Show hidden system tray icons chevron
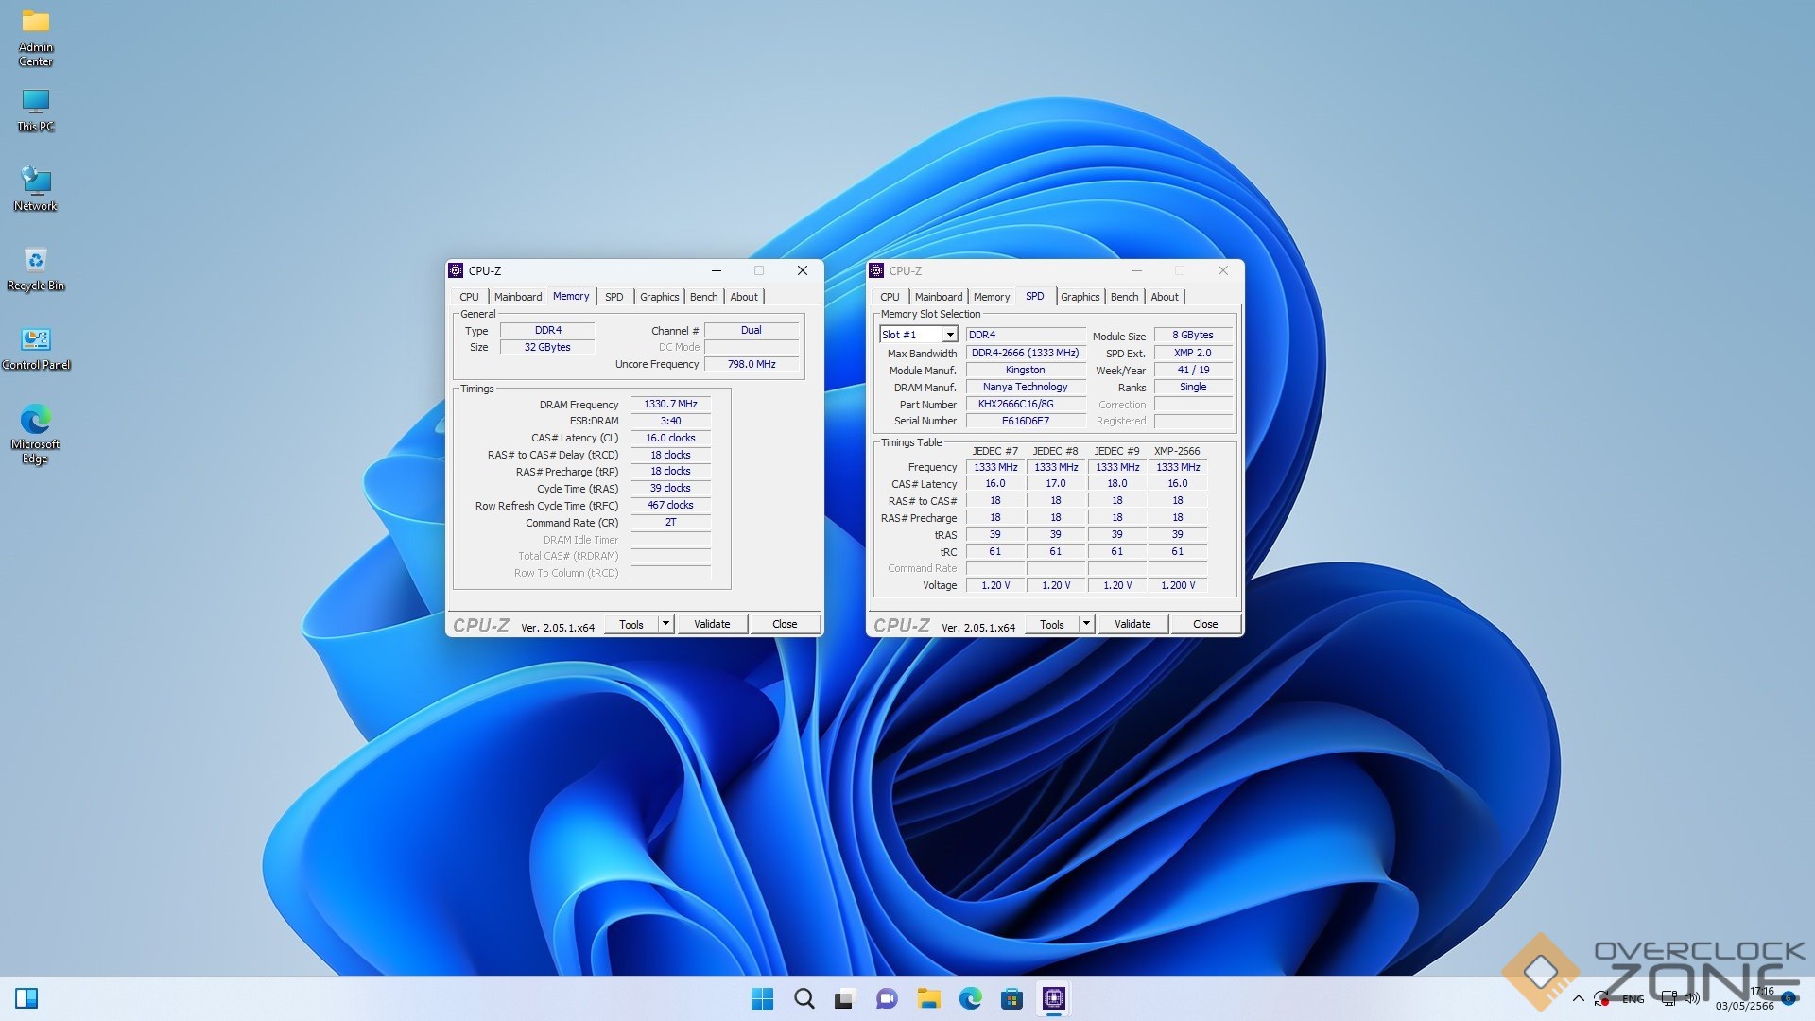This screenshot has width=1815, height=1021. pyautogui.click(x=1578, y=998)
